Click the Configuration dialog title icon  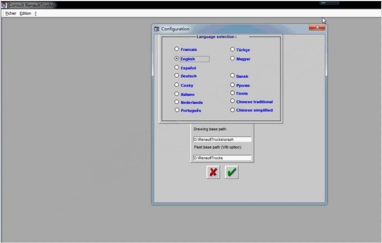157,29
